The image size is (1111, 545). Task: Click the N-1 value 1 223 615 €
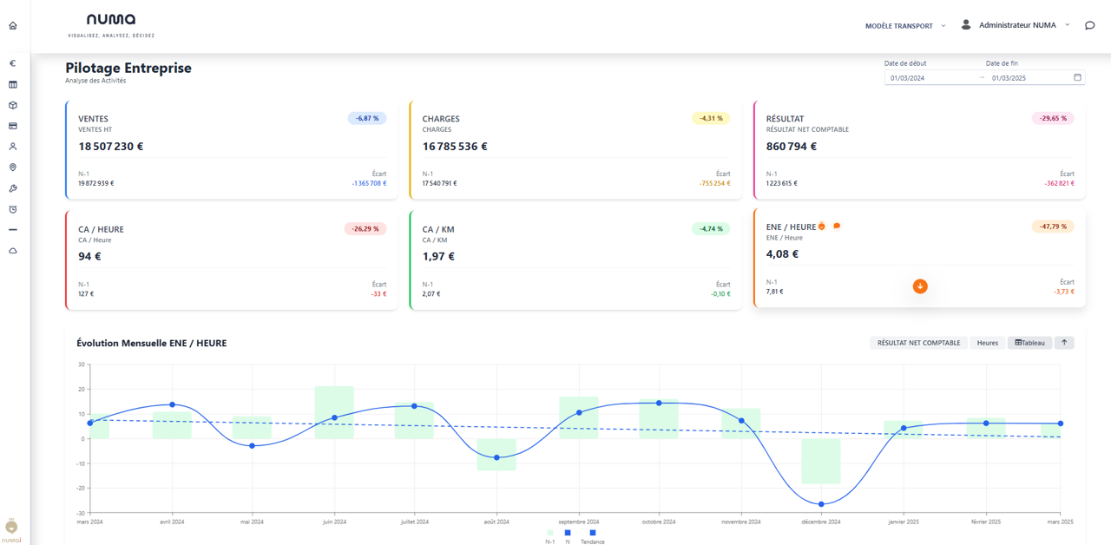(x=782, y=183)
